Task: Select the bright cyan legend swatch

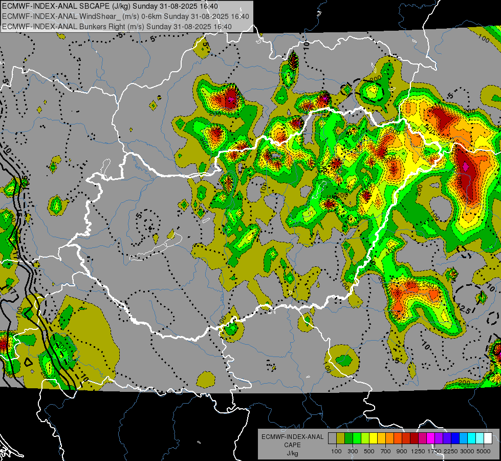Action: pyautogui.click(x=472, y=438)
